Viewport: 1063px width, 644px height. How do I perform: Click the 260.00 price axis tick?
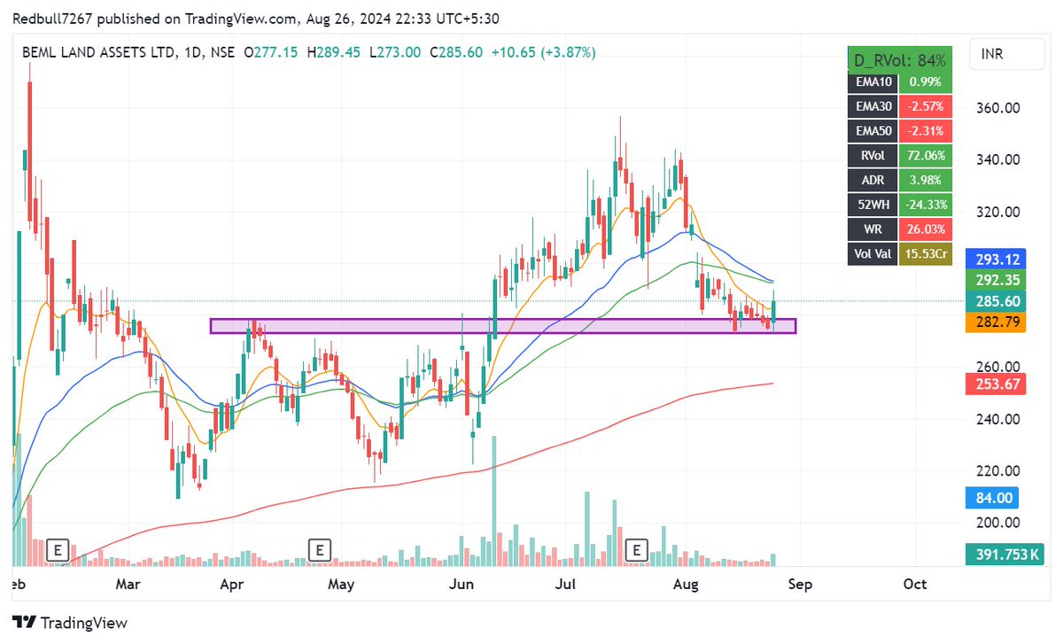click(x=997, y=368)
